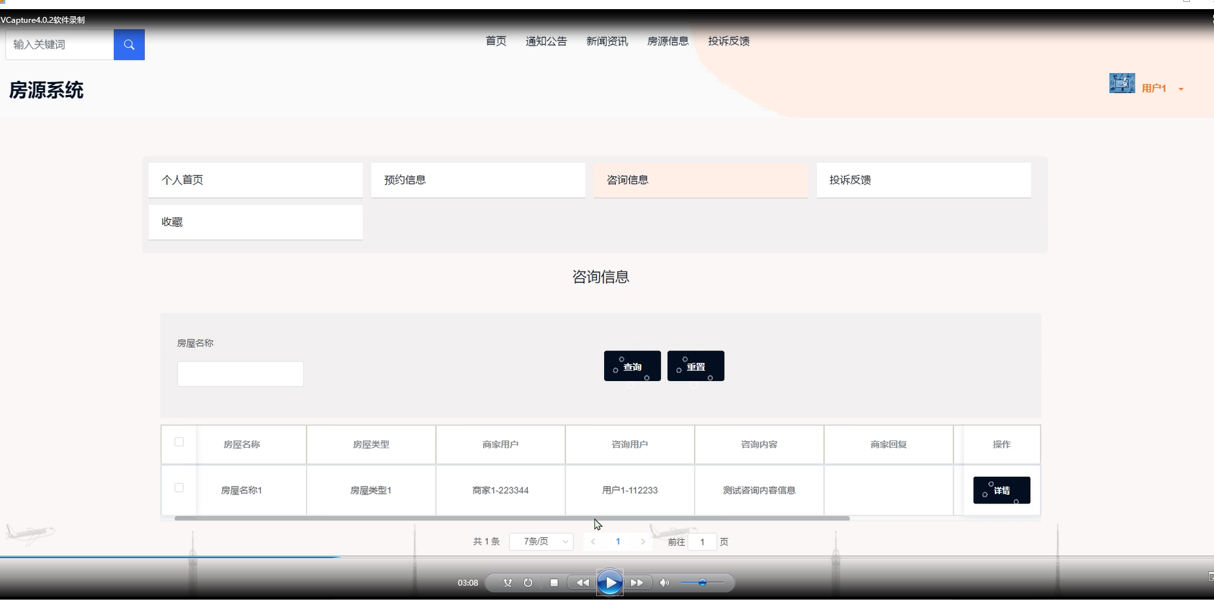Screen dimensions: 1214x600
Task: Focus the 输入关键词 search field
Action: click(x=60, y=44)
